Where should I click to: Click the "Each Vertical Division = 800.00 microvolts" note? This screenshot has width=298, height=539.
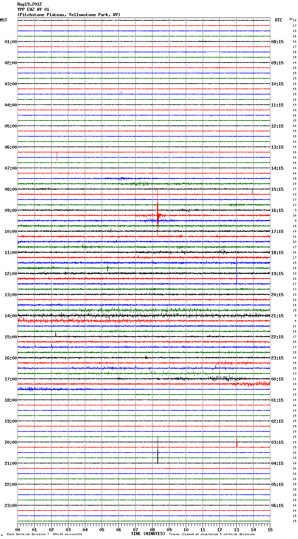tap(45, 534)
